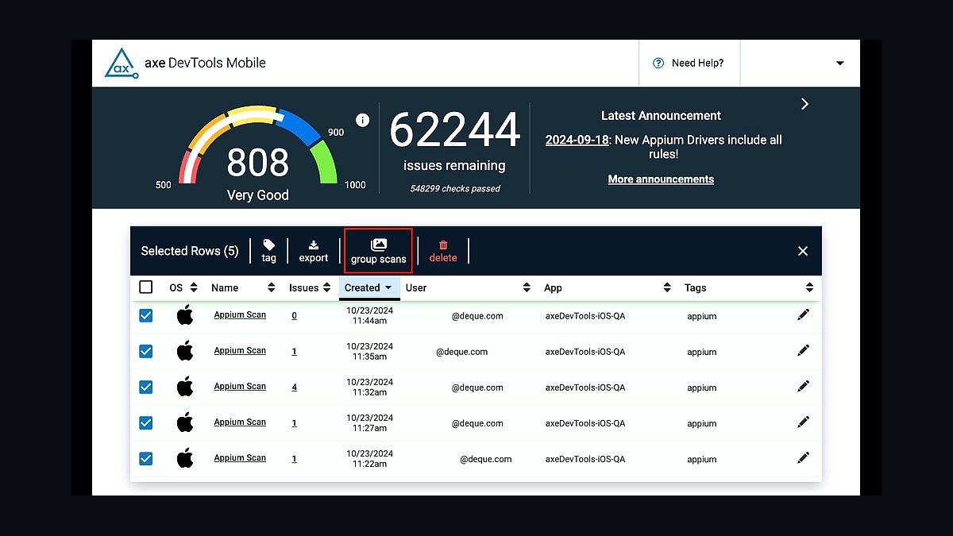953x536 pixels.
Task: Edit the 11:35am scan with pencil icon
Action: [x=803, y=350]
